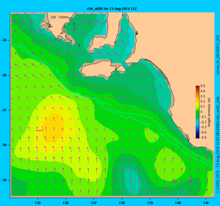Click the cyan isobath legend line sample
Screen dimensions: 220x206
[56, 20]
